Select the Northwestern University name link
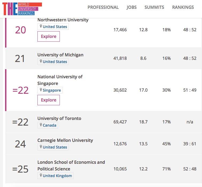 63,20
